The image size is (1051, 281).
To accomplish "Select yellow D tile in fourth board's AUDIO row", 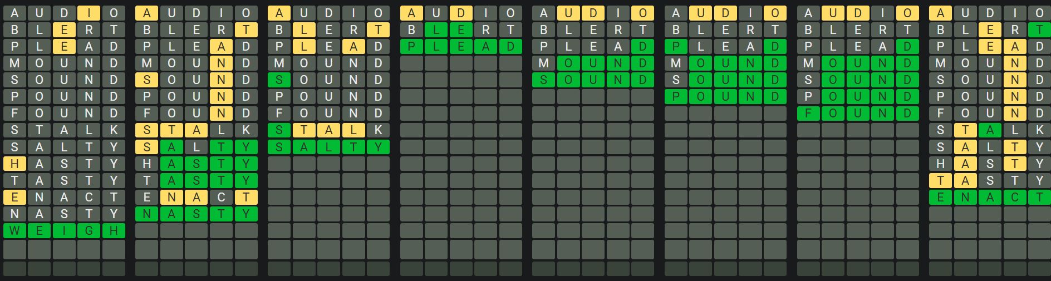I will click(461, 13).
